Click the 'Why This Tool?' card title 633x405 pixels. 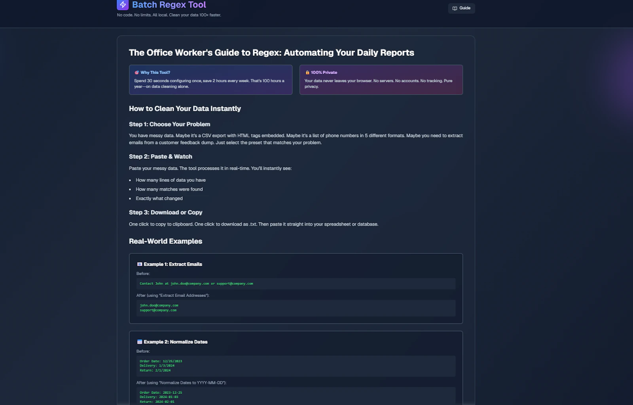[155, 72]
